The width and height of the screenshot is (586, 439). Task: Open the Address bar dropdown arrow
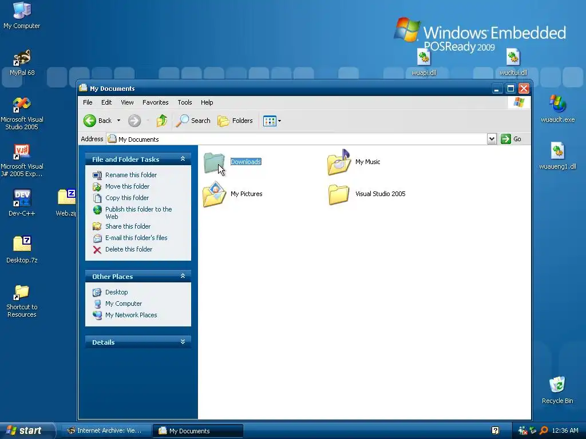point(492,139)
